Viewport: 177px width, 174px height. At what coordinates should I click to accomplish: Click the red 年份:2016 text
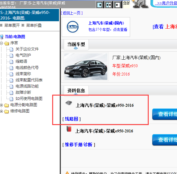coord(121,74)
